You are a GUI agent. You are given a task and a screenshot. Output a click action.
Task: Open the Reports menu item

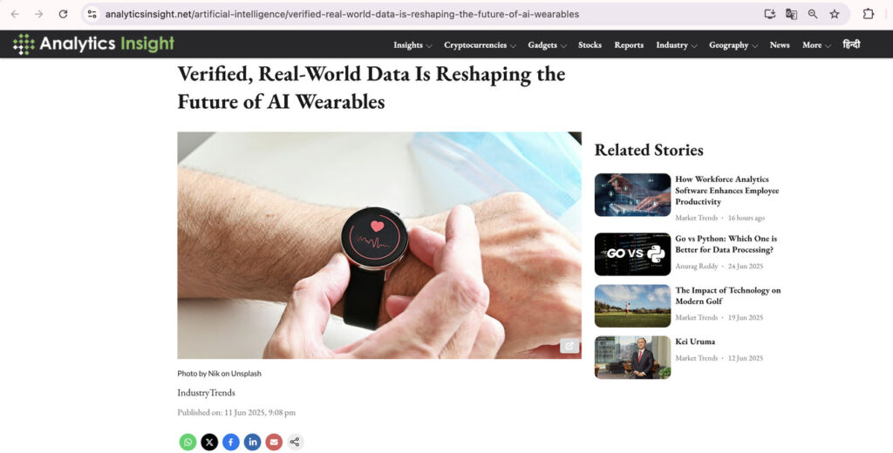point(629,45)
